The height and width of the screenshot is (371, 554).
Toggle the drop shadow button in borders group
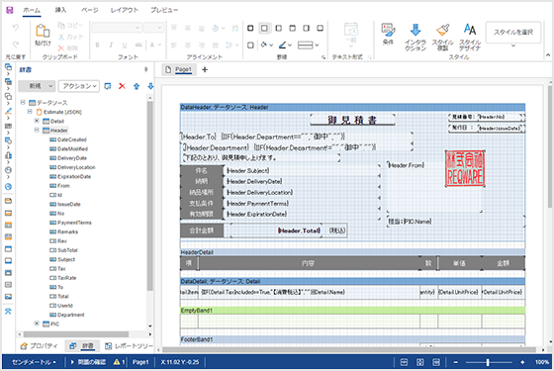[x=250, y=45]
